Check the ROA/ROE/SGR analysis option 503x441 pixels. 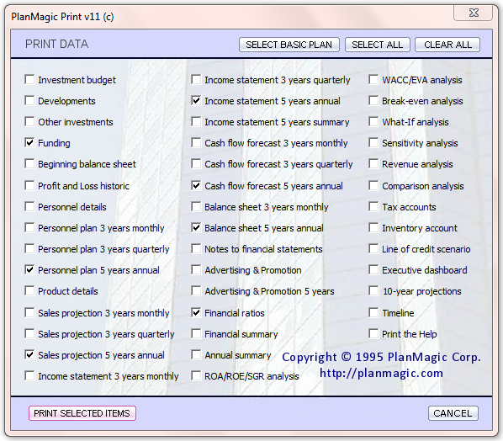[196, 375]
